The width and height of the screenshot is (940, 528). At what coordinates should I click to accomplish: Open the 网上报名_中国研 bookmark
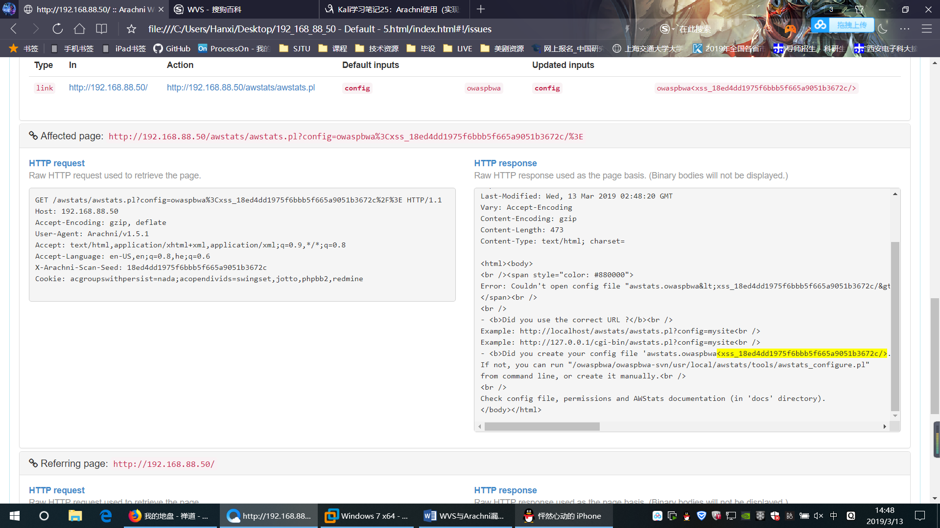(568, 48)
